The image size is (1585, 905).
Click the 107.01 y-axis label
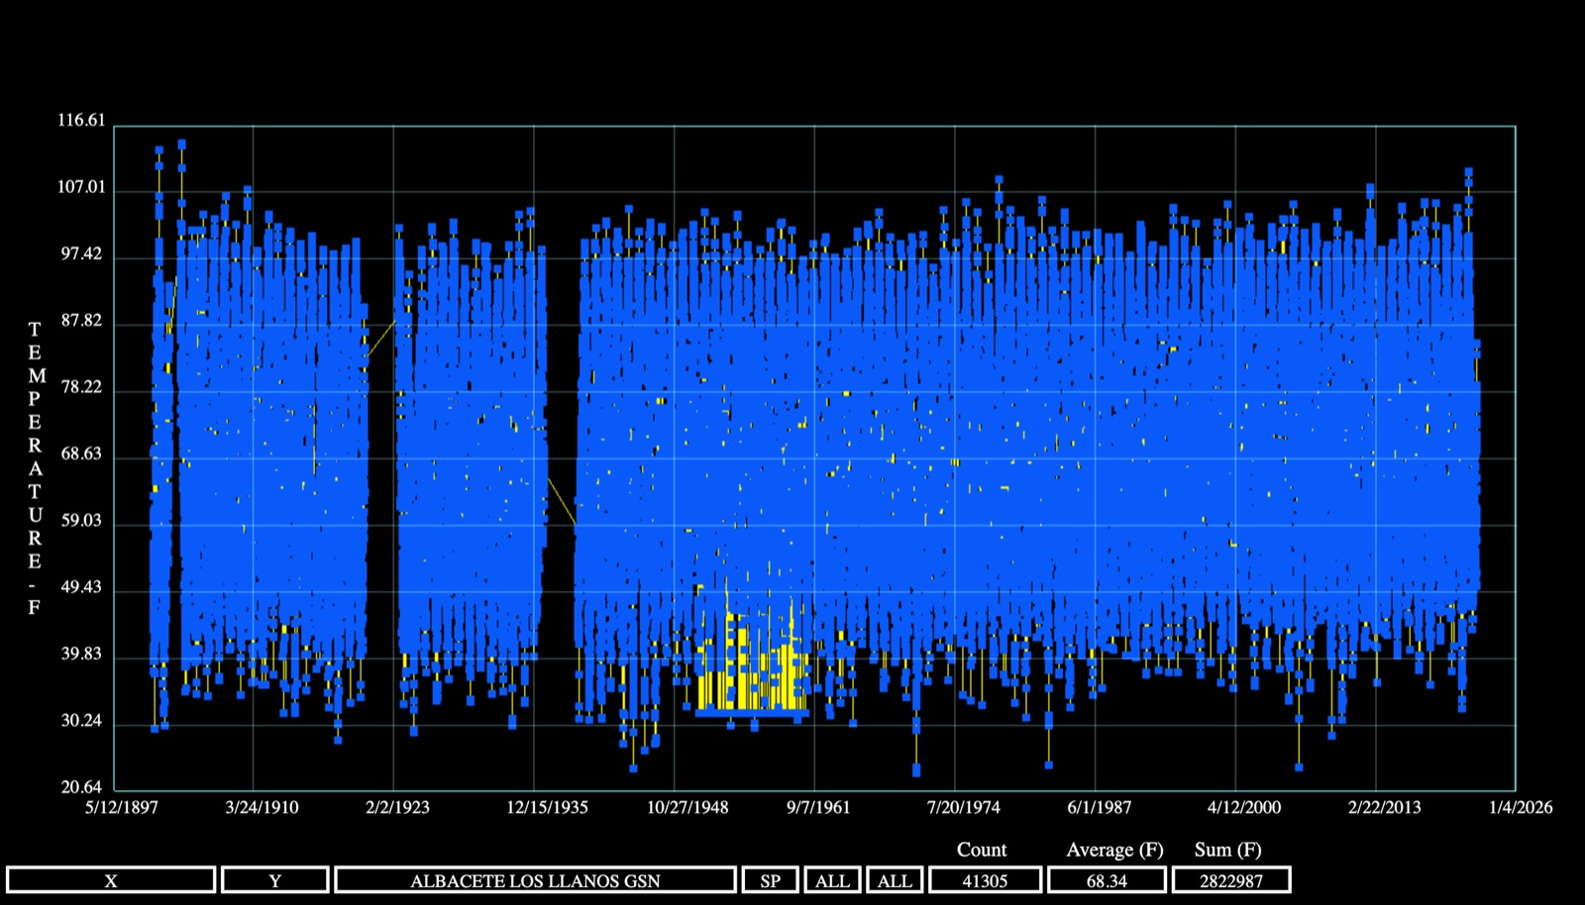(x=81, y=186)
